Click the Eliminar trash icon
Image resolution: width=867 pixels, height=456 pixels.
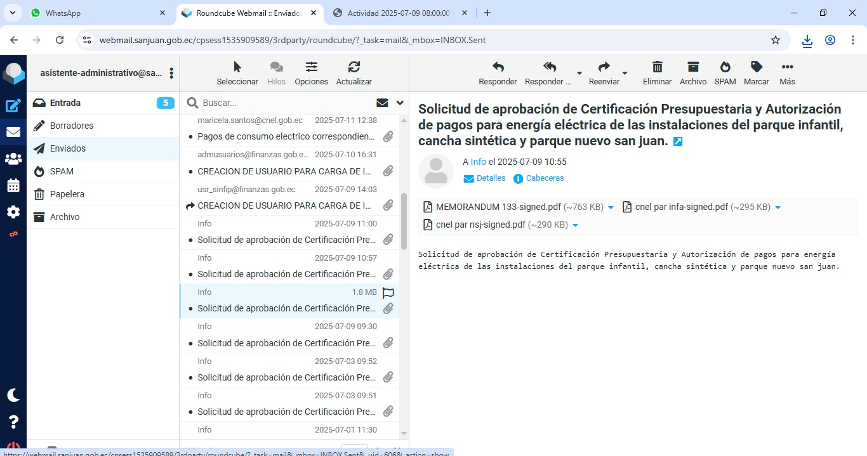pos(657,73)
